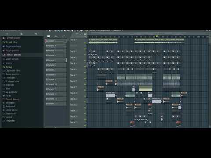Filter picker by automation clips icon
The height and width of the screenshot is (158, 211).
click(63, 36)
